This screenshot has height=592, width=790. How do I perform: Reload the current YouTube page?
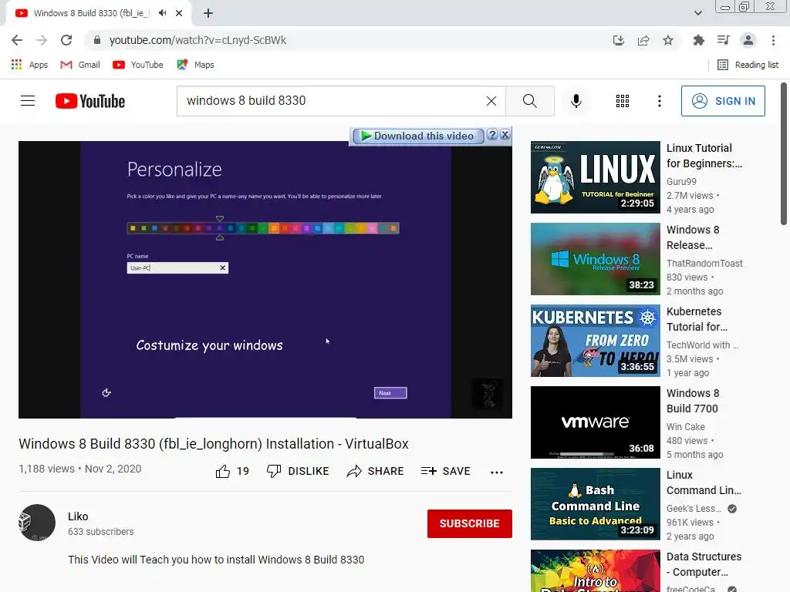[66, 40]
